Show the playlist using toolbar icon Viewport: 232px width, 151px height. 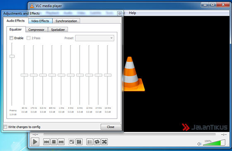[89, 142]
